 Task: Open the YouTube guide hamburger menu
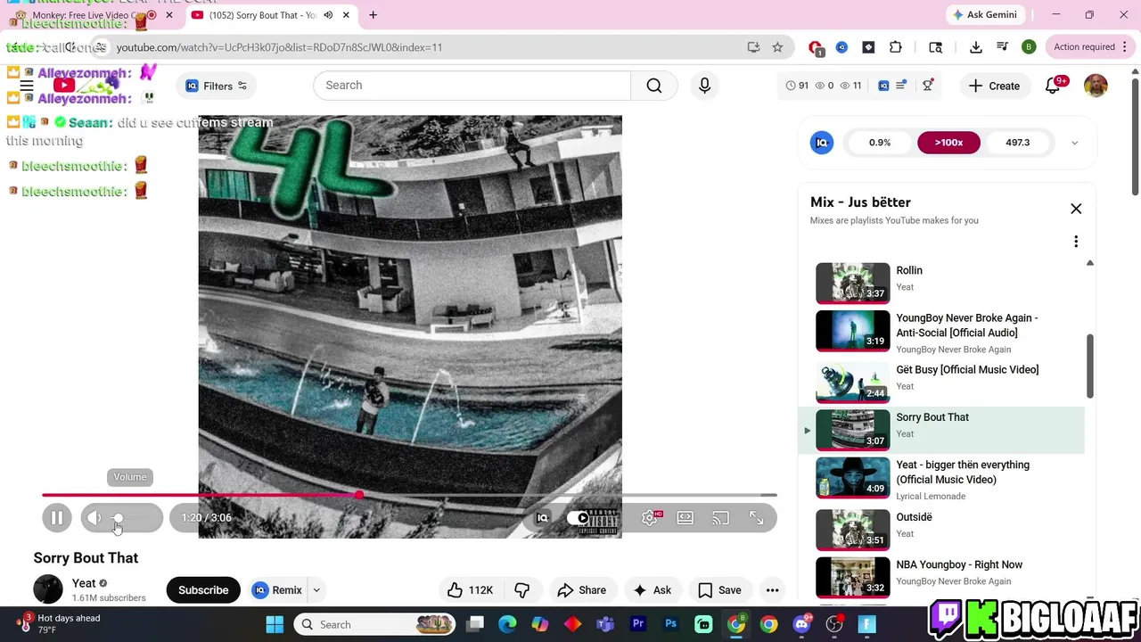click(26, 86)
